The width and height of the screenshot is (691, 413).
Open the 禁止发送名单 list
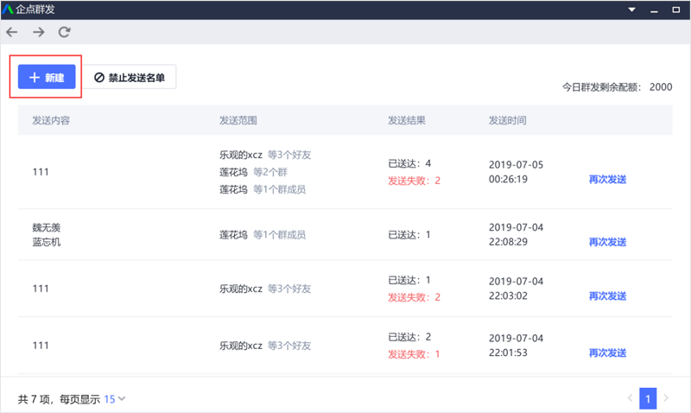pos(130,78)
